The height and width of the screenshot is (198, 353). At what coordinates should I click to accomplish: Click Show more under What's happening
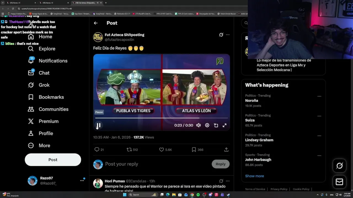(x=255, y=176)
